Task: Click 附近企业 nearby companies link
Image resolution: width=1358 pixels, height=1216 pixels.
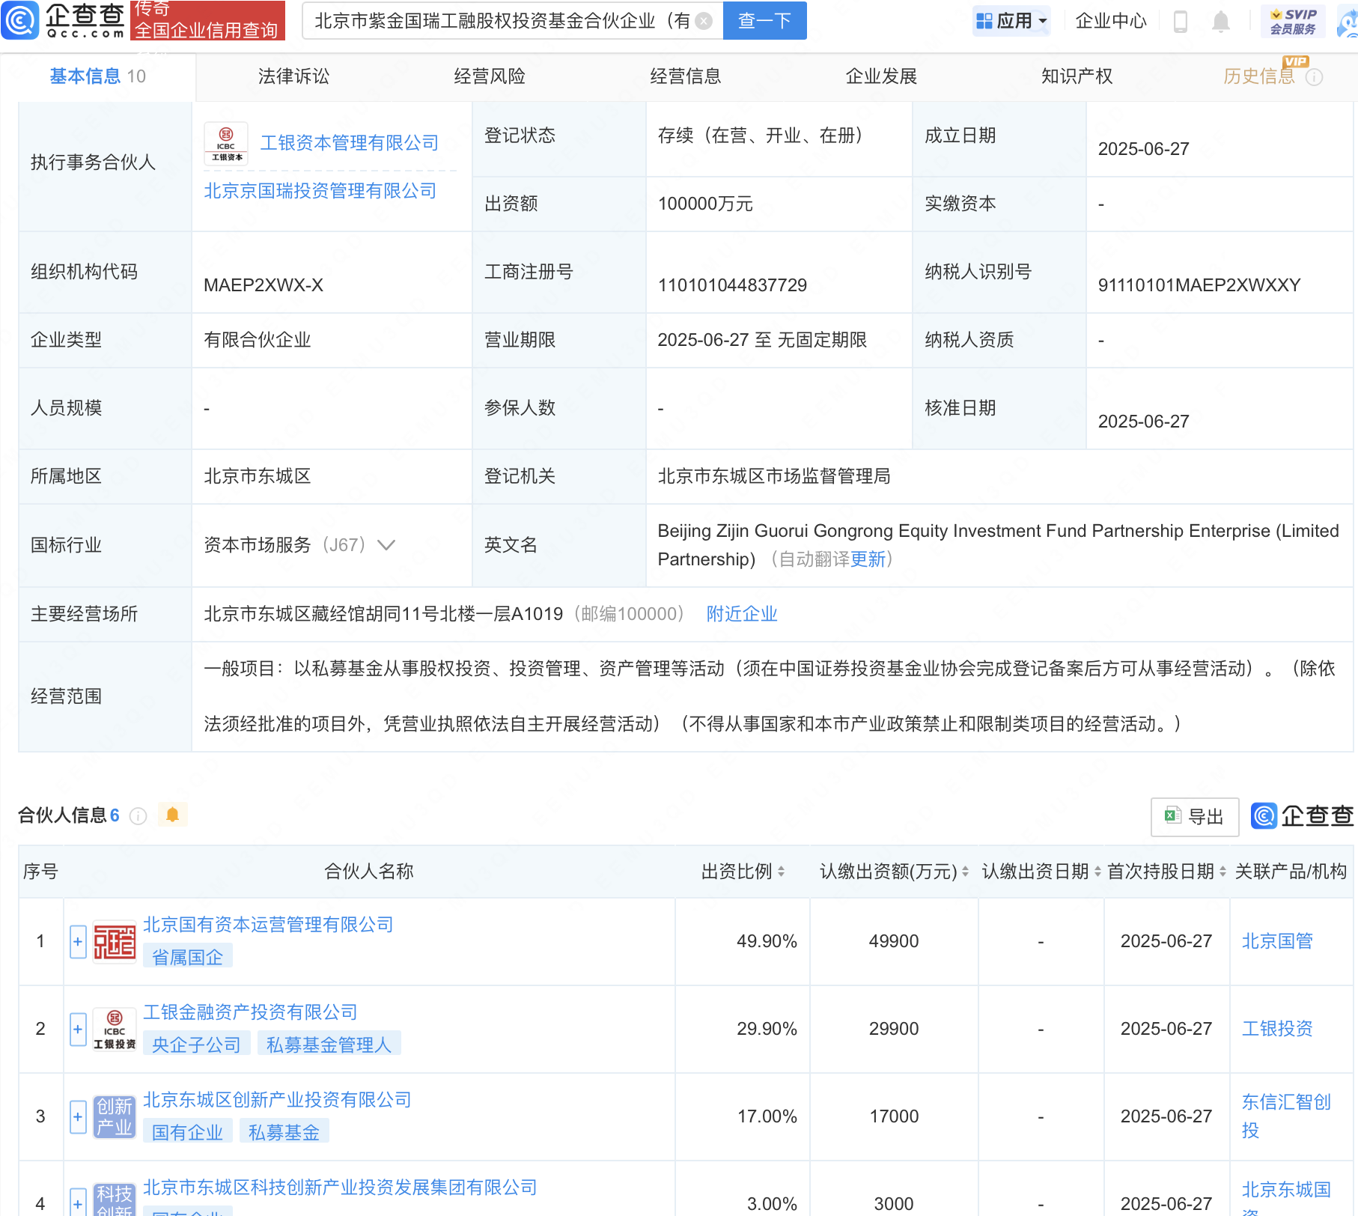Action: (x=742, y=614)
